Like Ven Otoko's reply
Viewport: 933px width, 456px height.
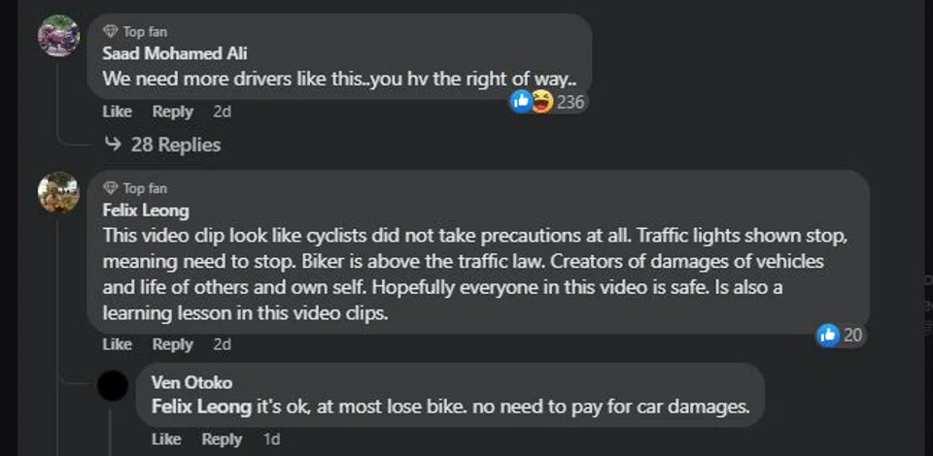click(x=166, y=440)
